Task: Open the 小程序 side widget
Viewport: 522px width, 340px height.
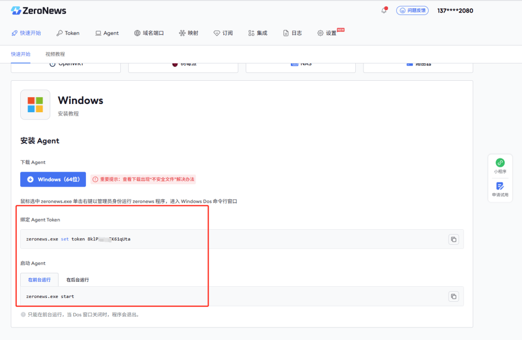Action: pyautogui.click(x=500, y=166)
